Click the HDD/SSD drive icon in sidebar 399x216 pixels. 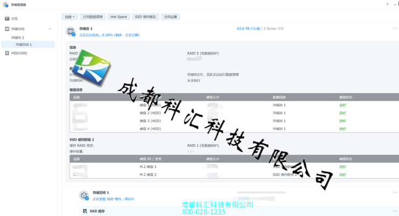(x=7, y=53)
